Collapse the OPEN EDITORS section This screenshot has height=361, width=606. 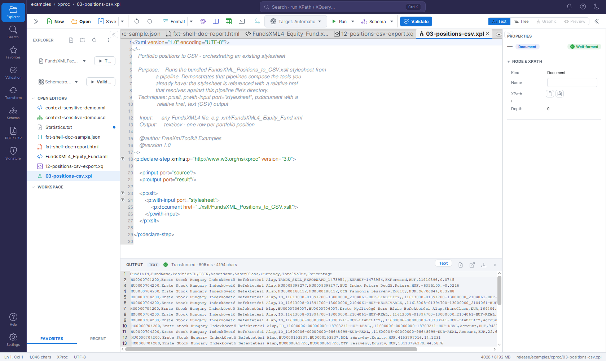[34, 98]
